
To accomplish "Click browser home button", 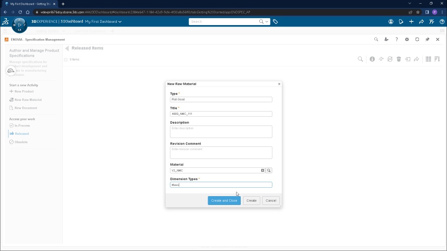I will (27, 12).
